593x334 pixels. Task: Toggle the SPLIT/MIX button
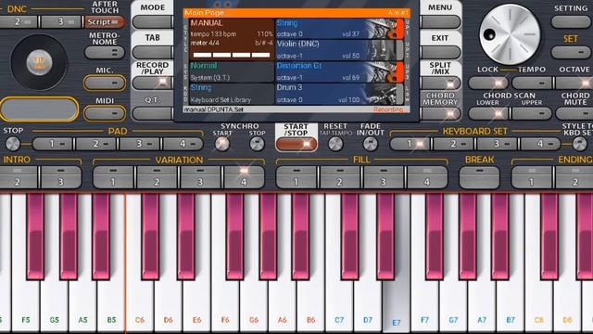pos(440,83)
